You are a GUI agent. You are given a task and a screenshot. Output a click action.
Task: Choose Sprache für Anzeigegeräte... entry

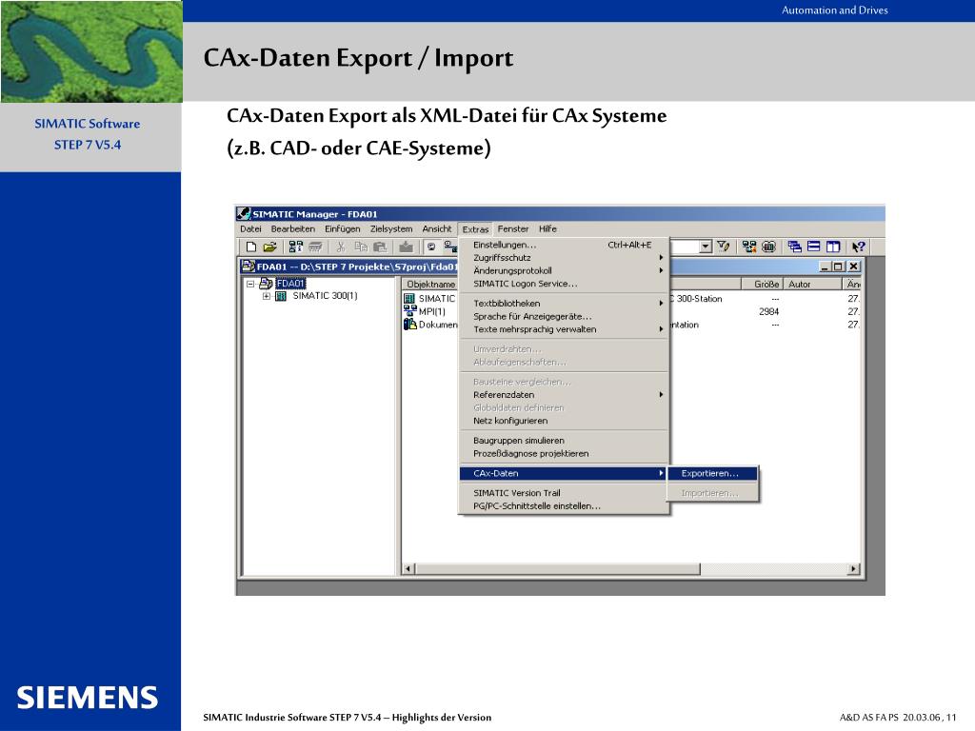tap(564, 316)
